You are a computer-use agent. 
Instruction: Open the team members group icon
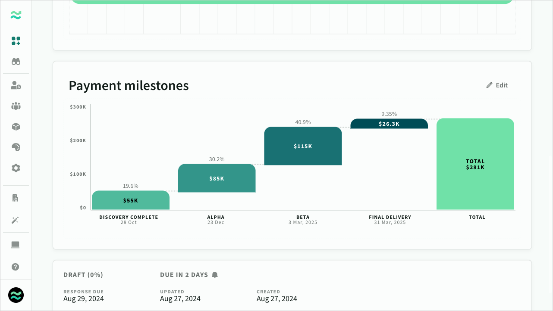(16, 106)
